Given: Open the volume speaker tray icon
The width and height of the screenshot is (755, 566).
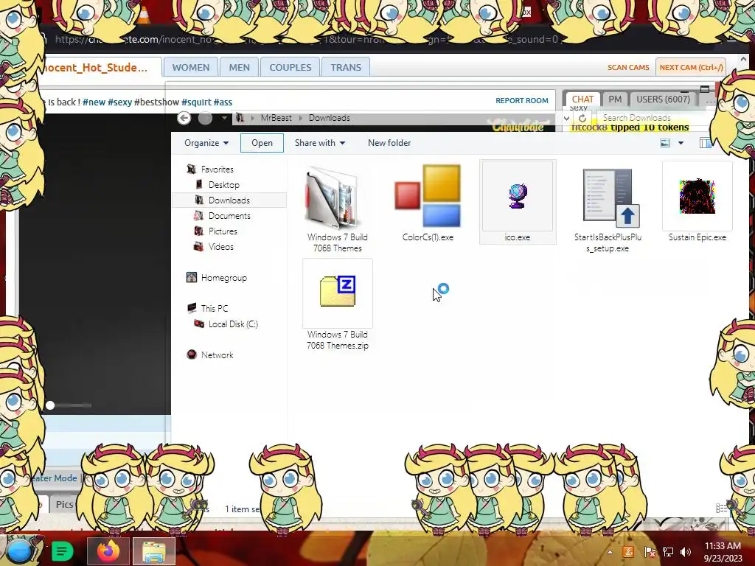Looking at the screenshot, I should [686, 552].
